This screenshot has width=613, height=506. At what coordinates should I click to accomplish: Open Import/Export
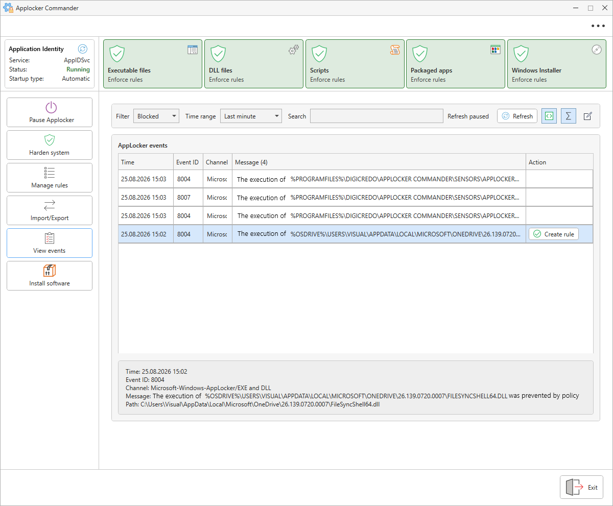[50, 210]
